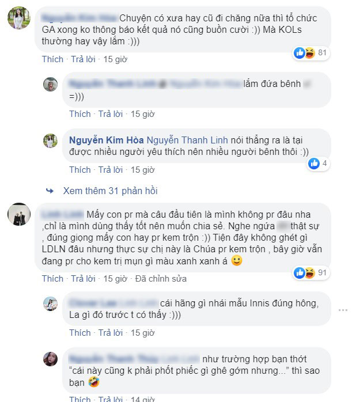Like the Innis comment with 'Thích'
Screen dimensions: 356x402
point(80,333)
